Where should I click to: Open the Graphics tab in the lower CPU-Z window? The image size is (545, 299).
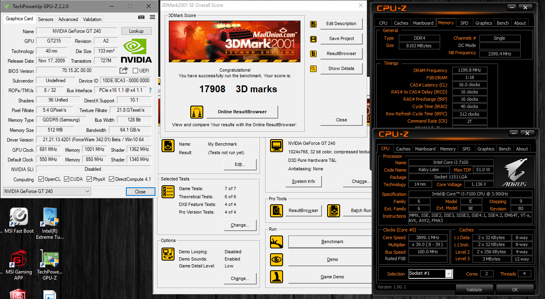[x=485, y=149]
